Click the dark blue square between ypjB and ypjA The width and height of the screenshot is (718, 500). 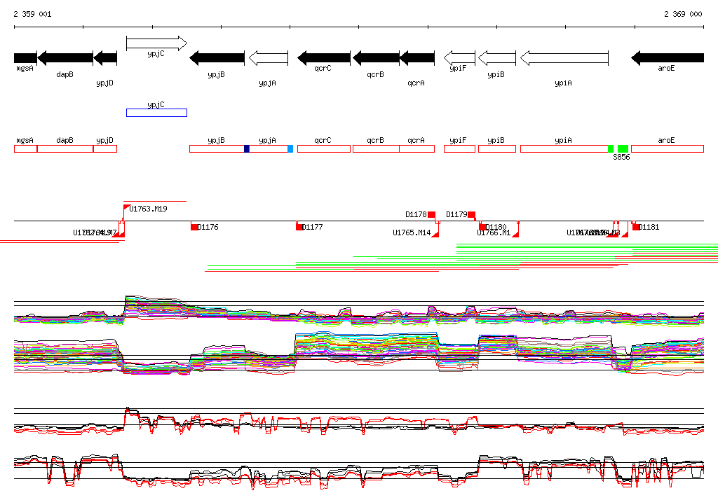(x=247, y=148)
